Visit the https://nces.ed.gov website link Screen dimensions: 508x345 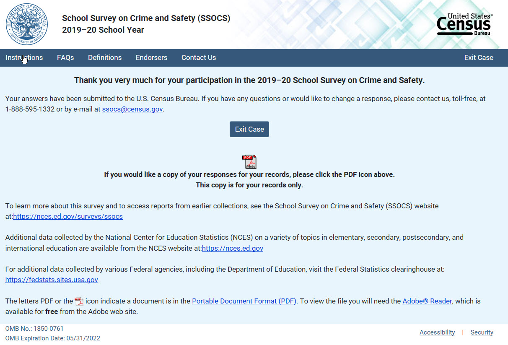point(233,248)
